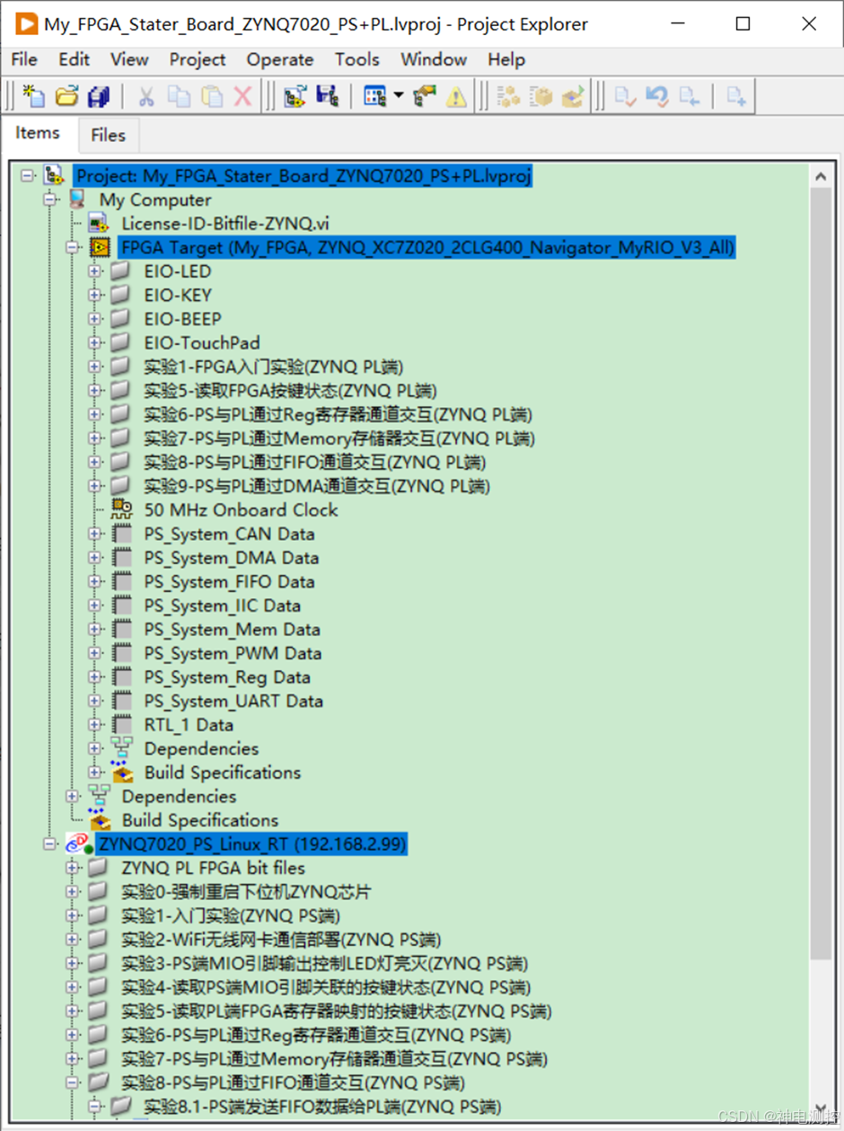Click the scrollbar up arrow
The width and height of the screenshot is (844, 1131).
[x=821, y=176]
